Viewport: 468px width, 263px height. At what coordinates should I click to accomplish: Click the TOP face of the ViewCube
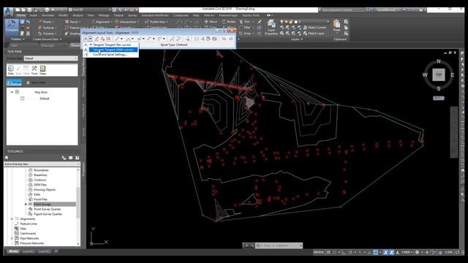click(x=439, y=75)
